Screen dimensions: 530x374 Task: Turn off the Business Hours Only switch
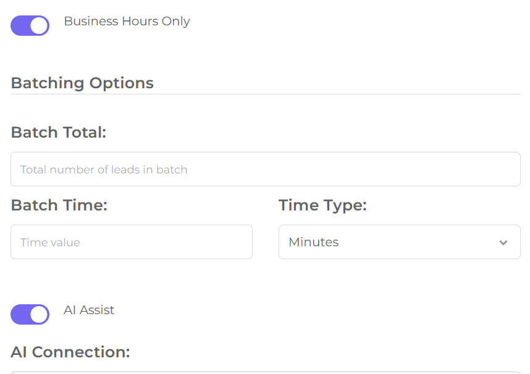30,26
